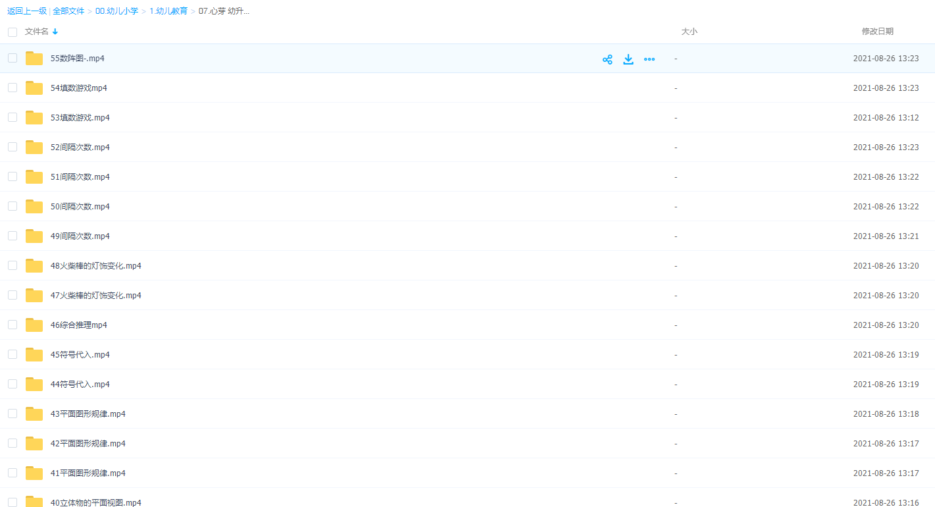The image size is (935, 507).
Task: Toggle the select-all checkbox in header
Action: click(x=13, y=32)
